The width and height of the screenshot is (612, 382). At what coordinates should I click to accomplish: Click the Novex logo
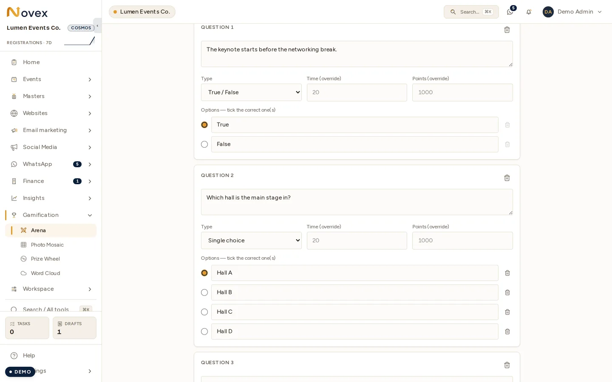click(x=27, y=12)
